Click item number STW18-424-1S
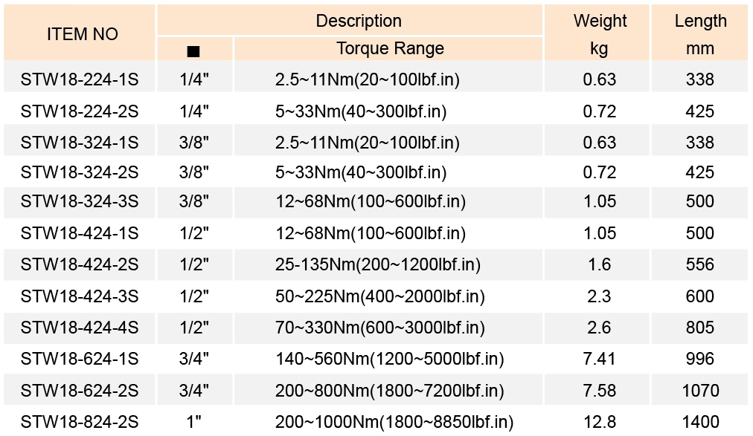Image resolution: width=753 pixels, height=436 pixels. [x=80, y=233]
